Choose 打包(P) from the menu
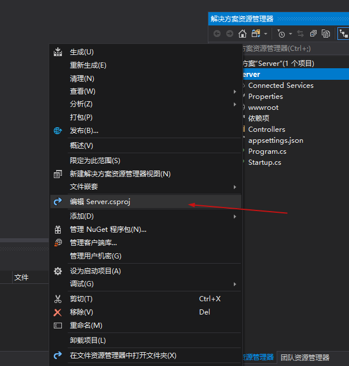This screenshot has height=366, width=349. coord(146,117)
